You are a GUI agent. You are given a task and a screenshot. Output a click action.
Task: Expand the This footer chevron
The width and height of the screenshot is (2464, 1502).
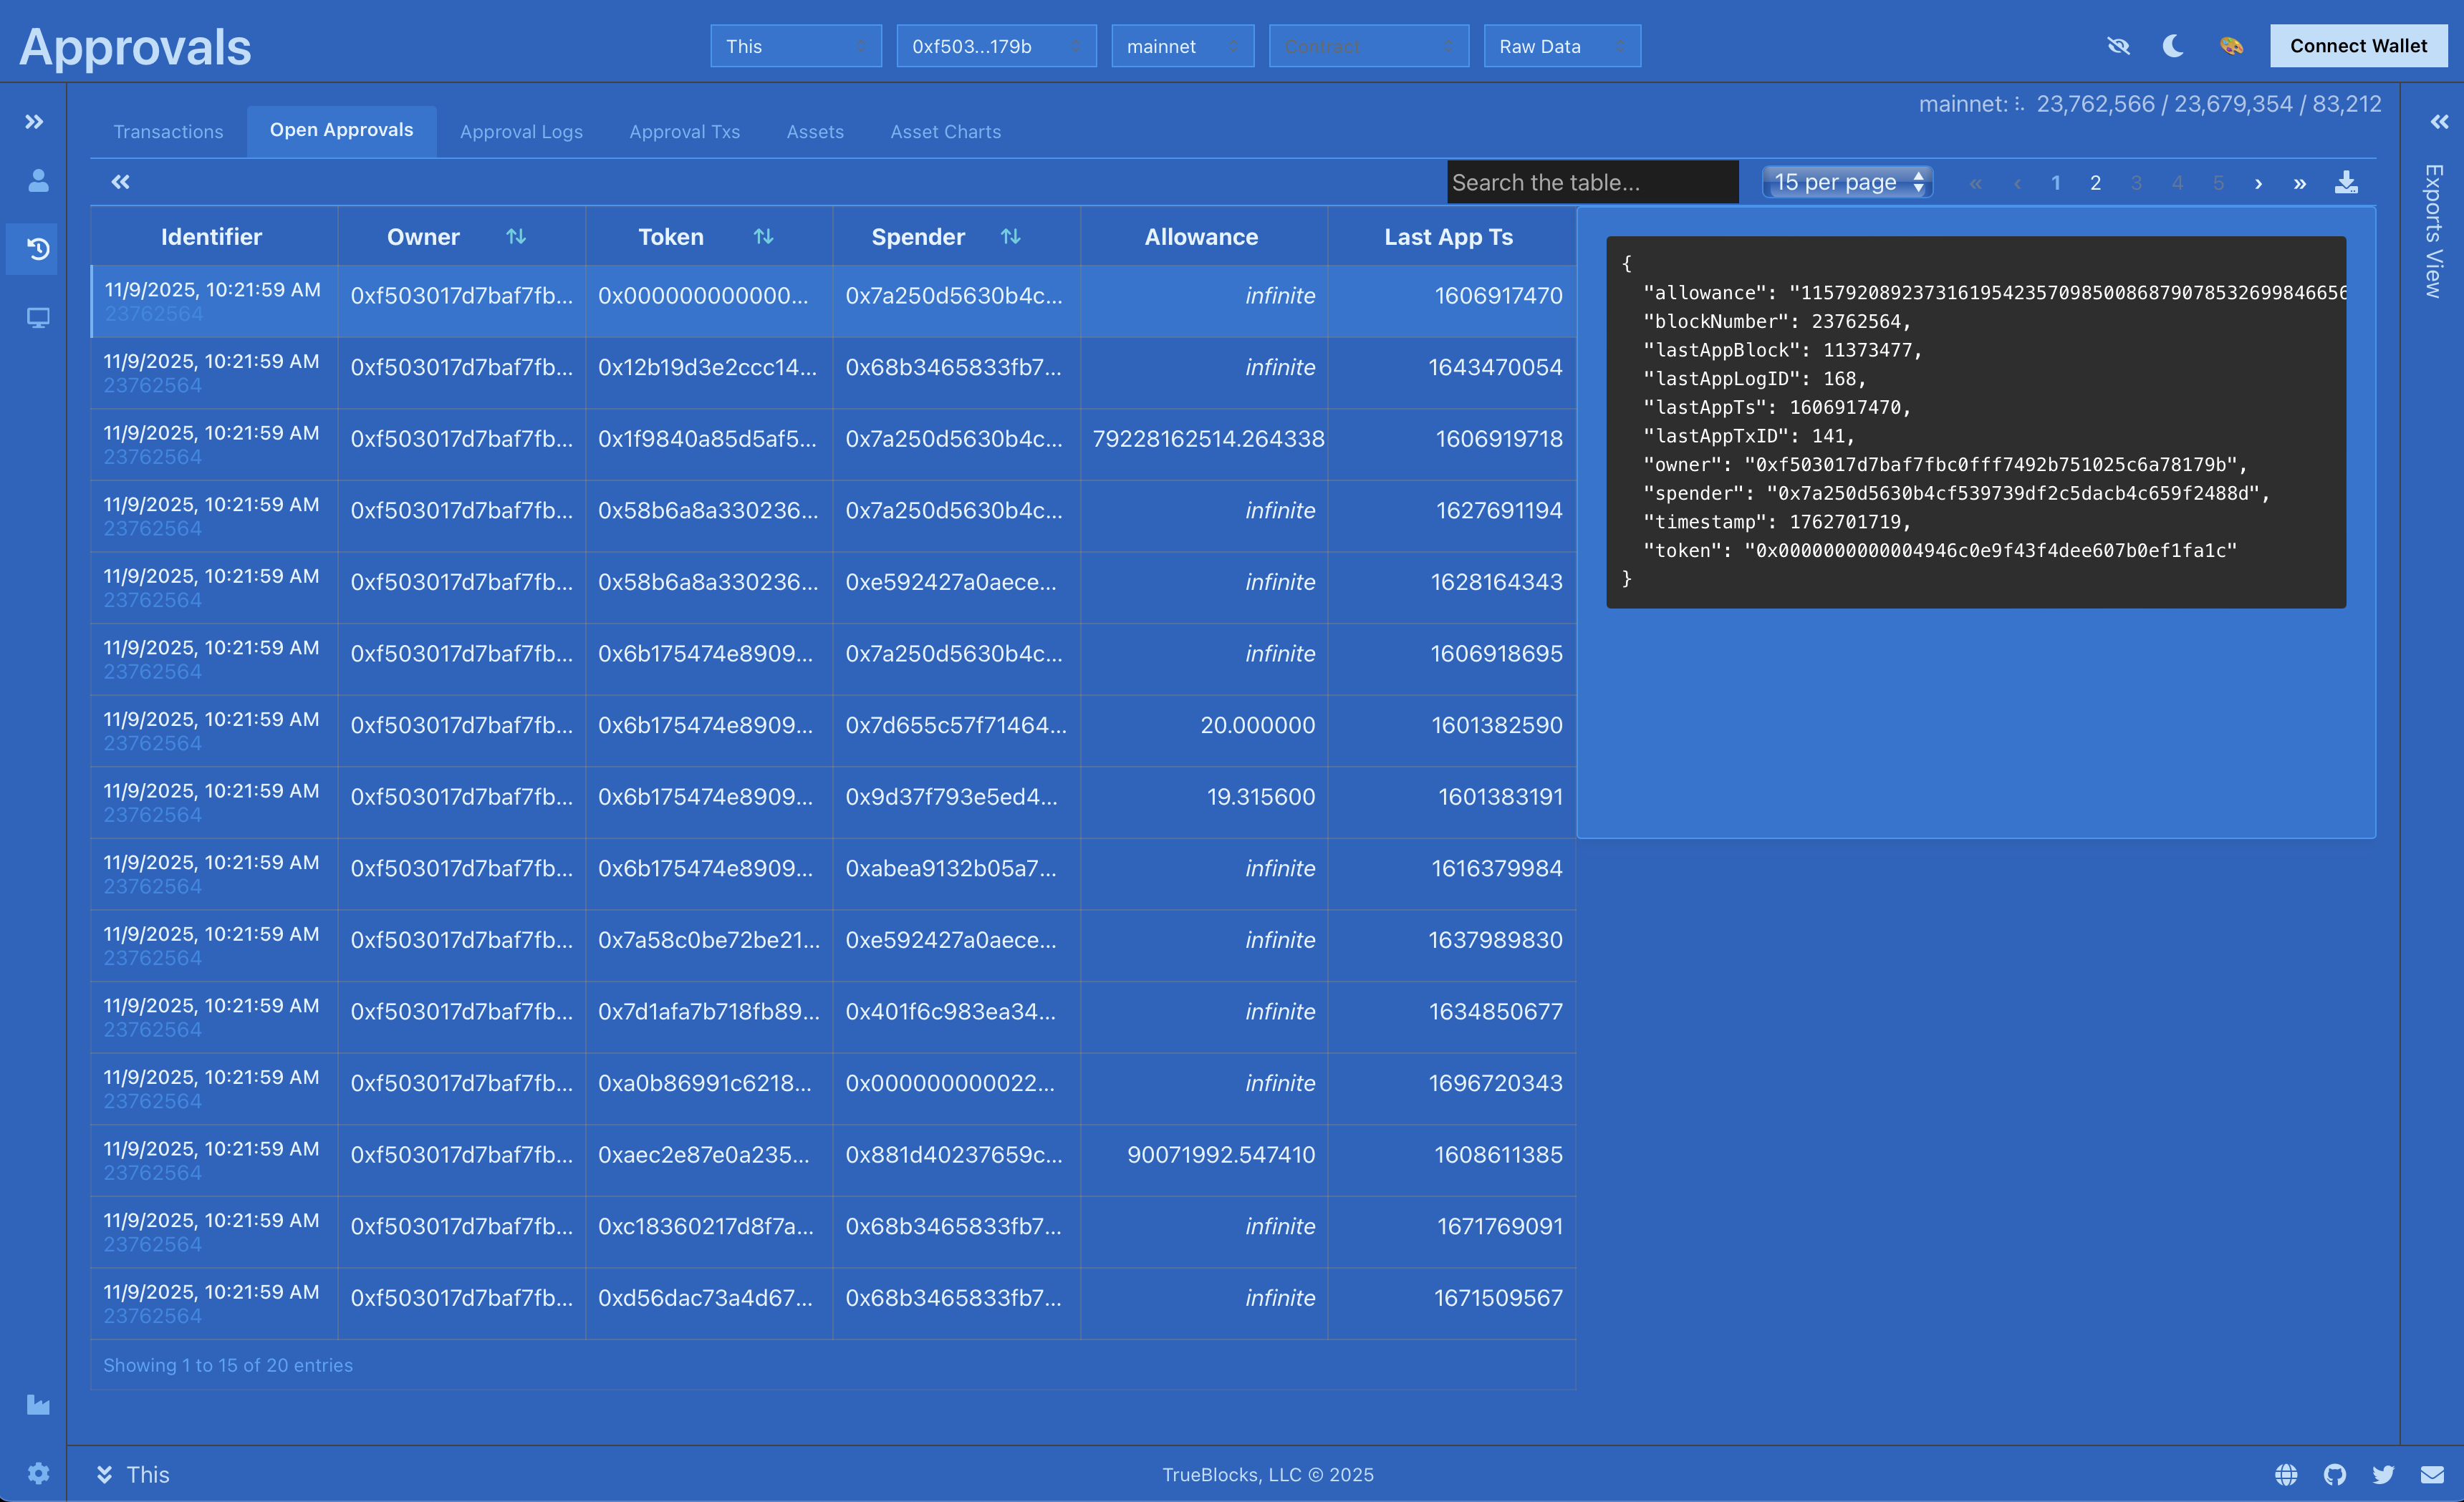[104, 1474]
